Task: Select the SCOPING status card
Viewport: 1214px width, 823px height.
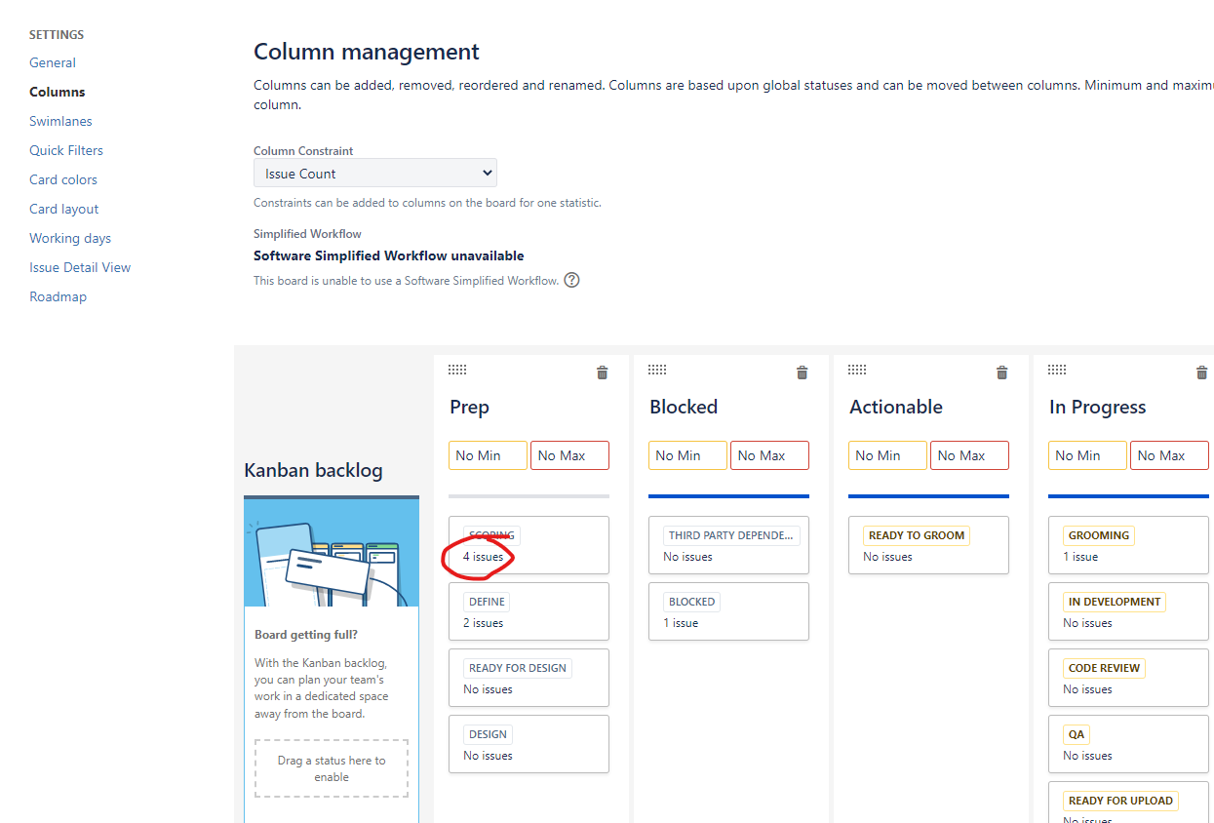Action: (529, 545)
